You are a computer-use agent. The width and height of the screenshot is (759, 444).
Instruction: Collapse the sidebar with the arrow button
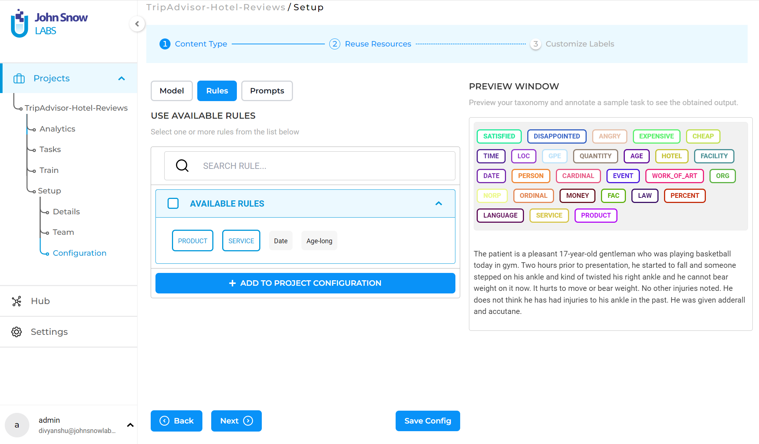coord(137,24)
